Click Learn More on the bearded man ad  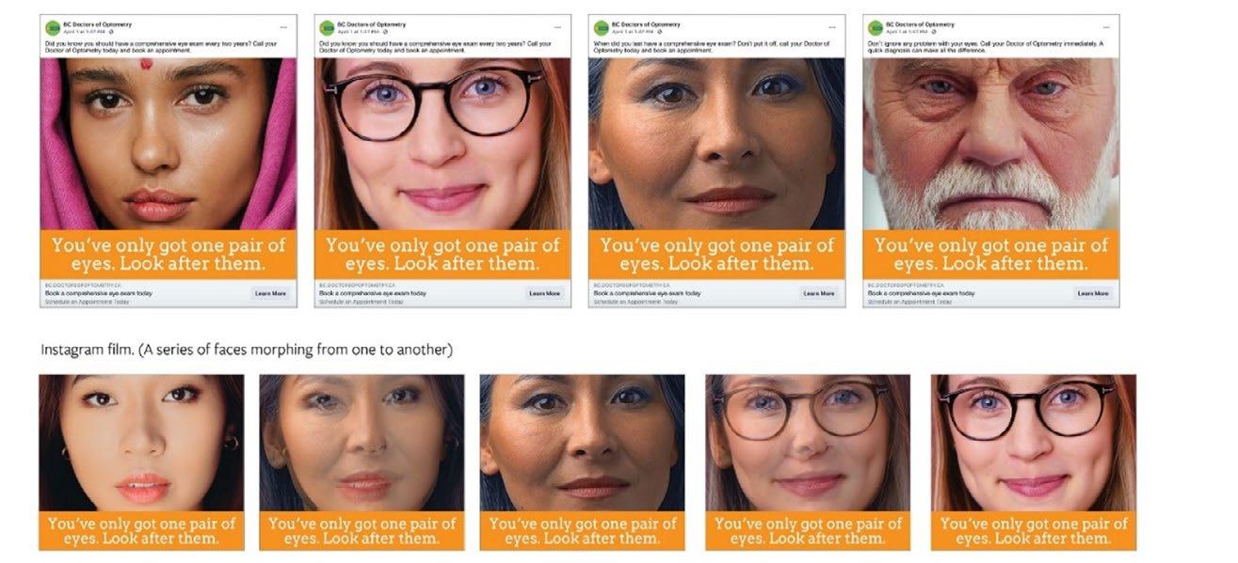1093,293
